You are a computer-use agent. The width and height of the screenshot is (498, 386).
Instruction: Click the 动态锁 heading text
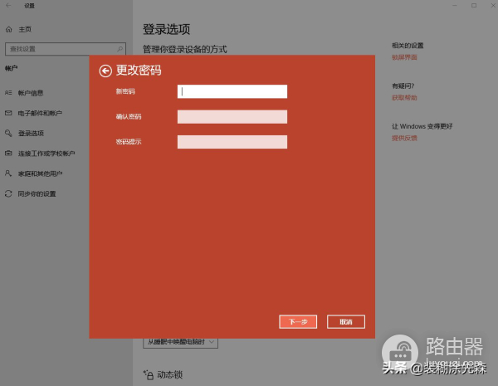[x=170, y=375]
